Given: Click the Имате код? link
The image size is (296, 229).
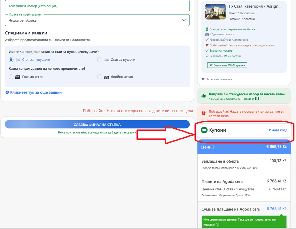Looking at the screenshot, I should click(x=278, y=130).
